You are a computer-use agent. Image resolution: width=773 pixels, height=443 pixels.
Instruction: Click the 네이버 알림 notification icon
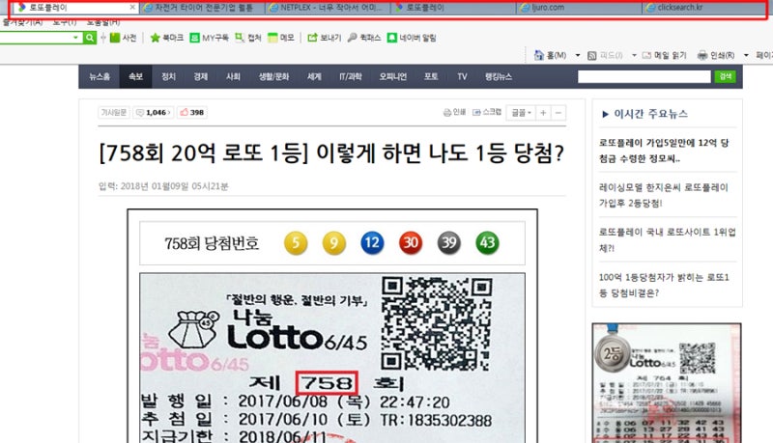pos(392,38)
